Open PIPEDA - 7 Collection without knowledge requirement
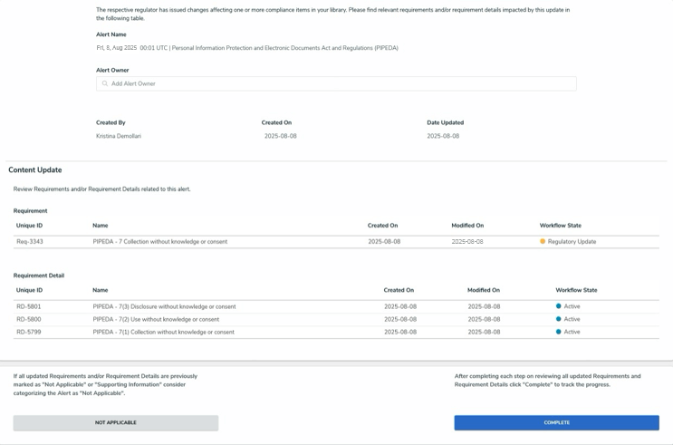 (x=160, y=242)
